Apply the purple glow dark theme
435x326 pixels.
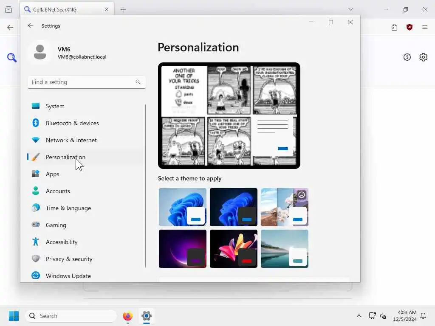[183, 249]
